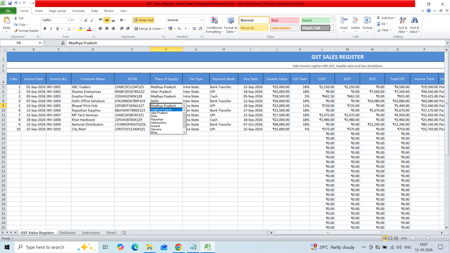
Task: Click the Name Box showing F9
Action: (19, 43)
